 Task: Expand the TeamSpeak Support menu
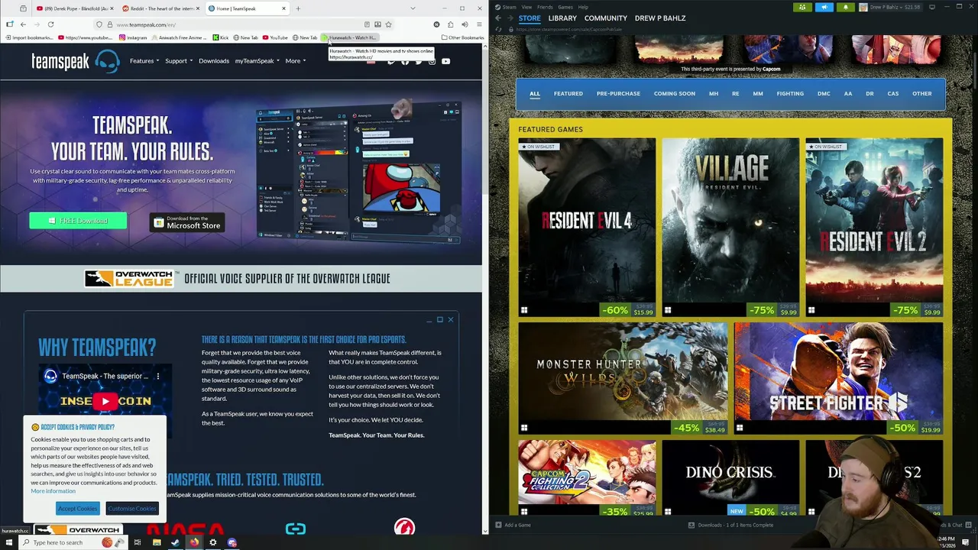point(179,61)
